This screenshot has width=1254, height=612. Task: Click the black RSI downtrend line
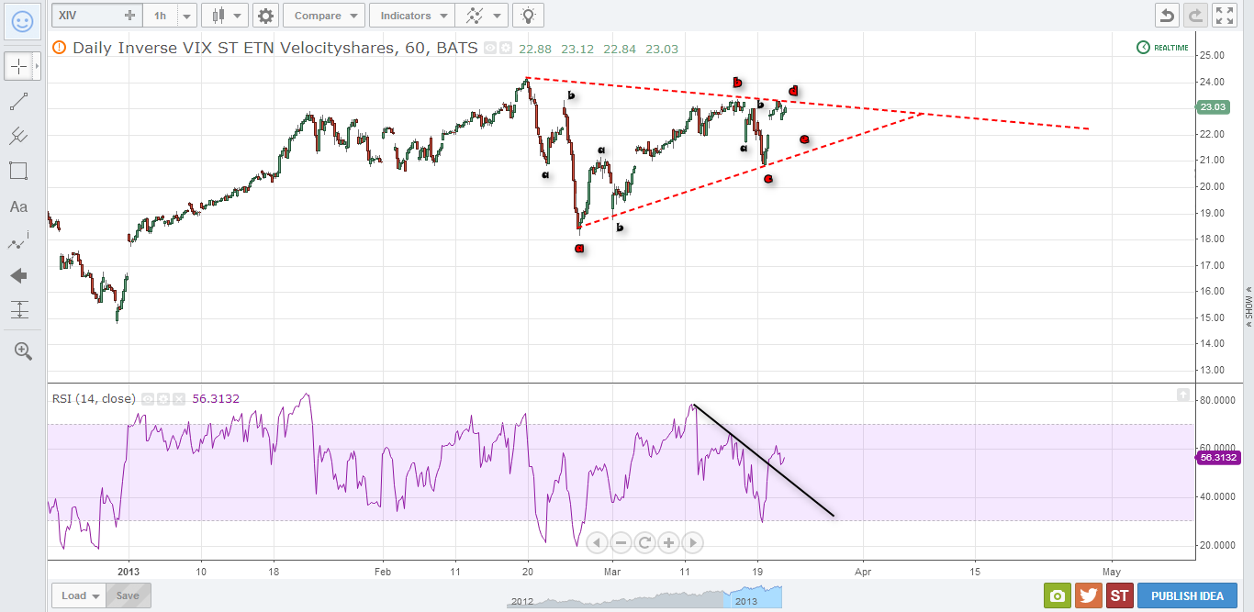click(x=764, y=460)
